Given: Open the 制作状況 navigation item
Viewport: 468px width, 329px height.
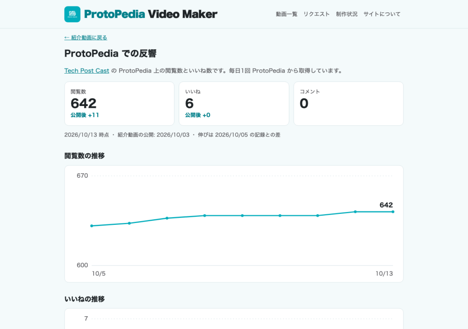Looking at the screenshot, I should click(x=346, y=14).
